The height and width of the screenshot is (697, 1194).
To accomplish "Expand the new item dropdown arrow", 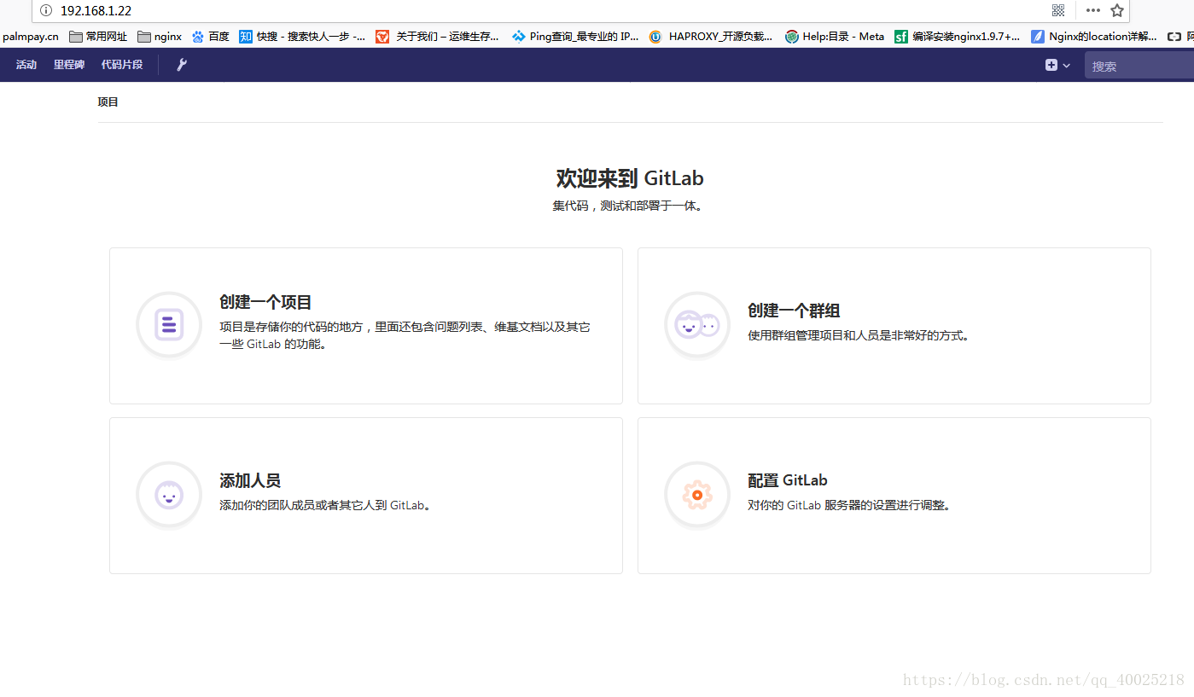I will click(x=1066, y=66).
